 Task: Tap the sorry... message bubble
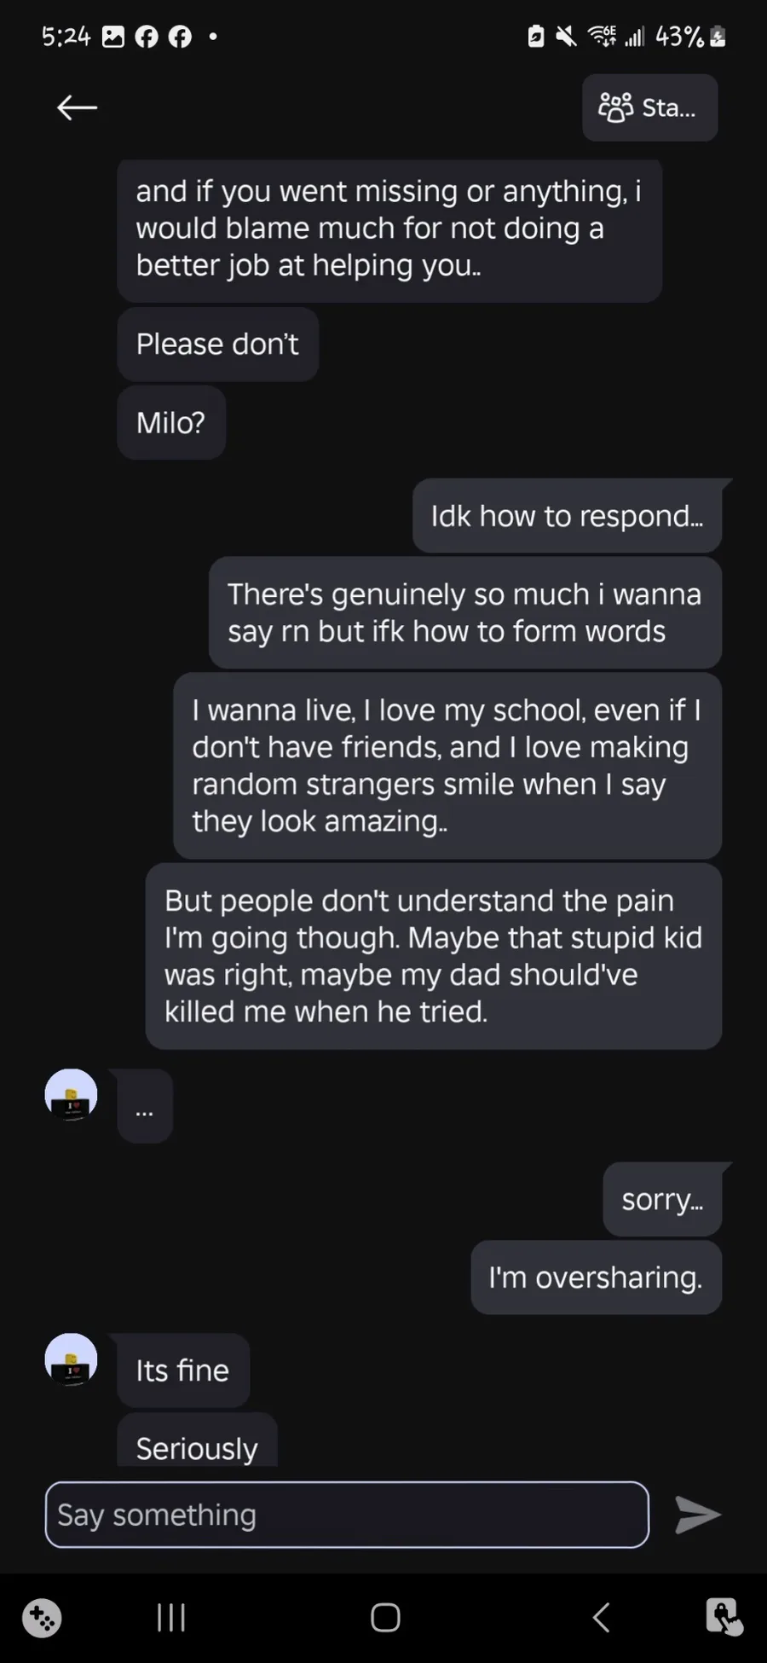click(662, 1199)
